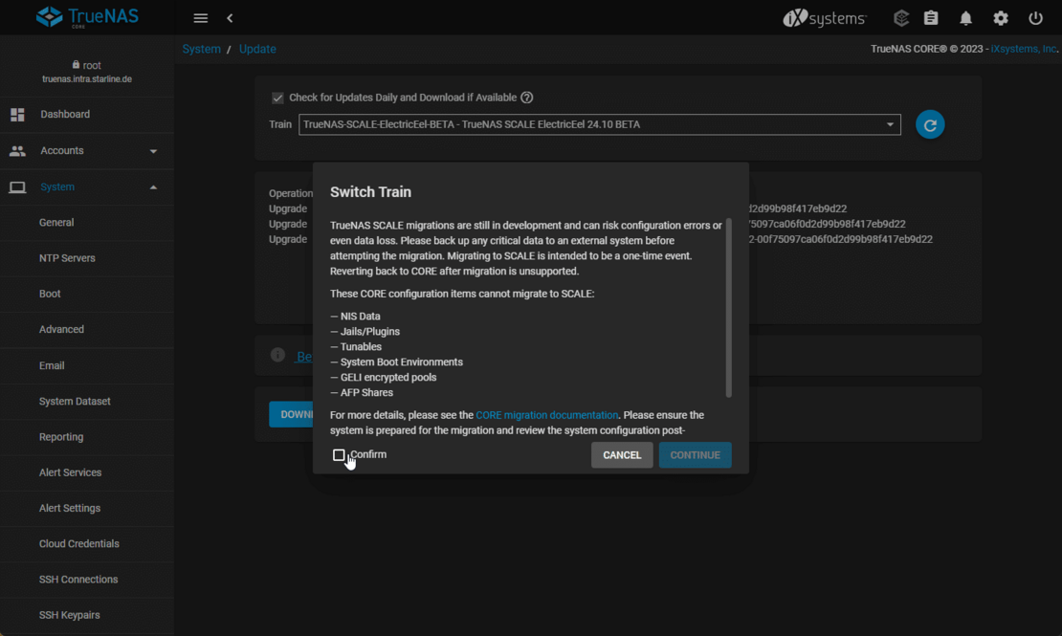
Task: Click the dialog's vertical scrollbar
Action: [x=728, y=306]
